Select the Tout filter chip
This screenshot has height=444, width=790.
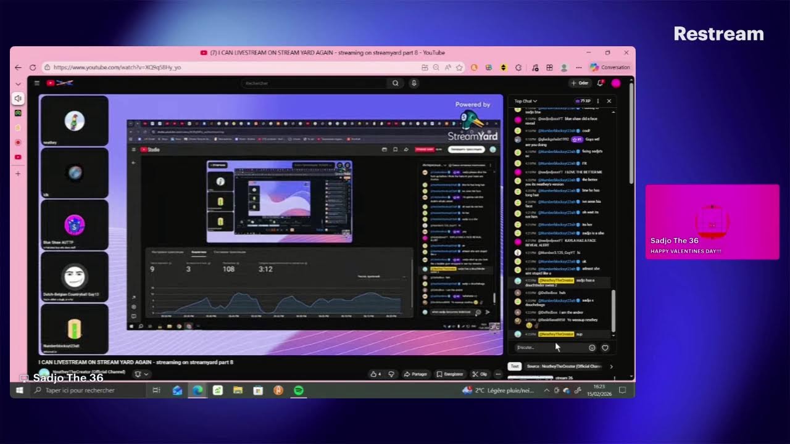tap(515, 366)
